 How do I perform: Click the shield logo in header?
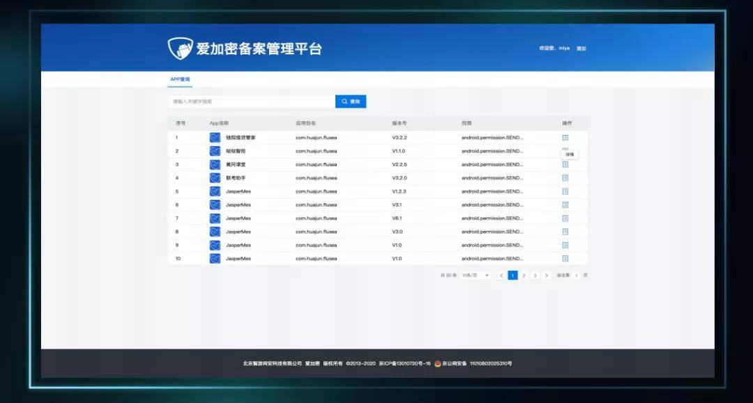click(180, 49)
